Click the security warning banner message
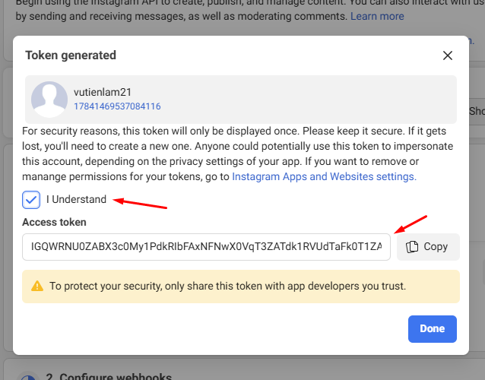This screenshot has width=485, height=380. click(x=227, y=287)
